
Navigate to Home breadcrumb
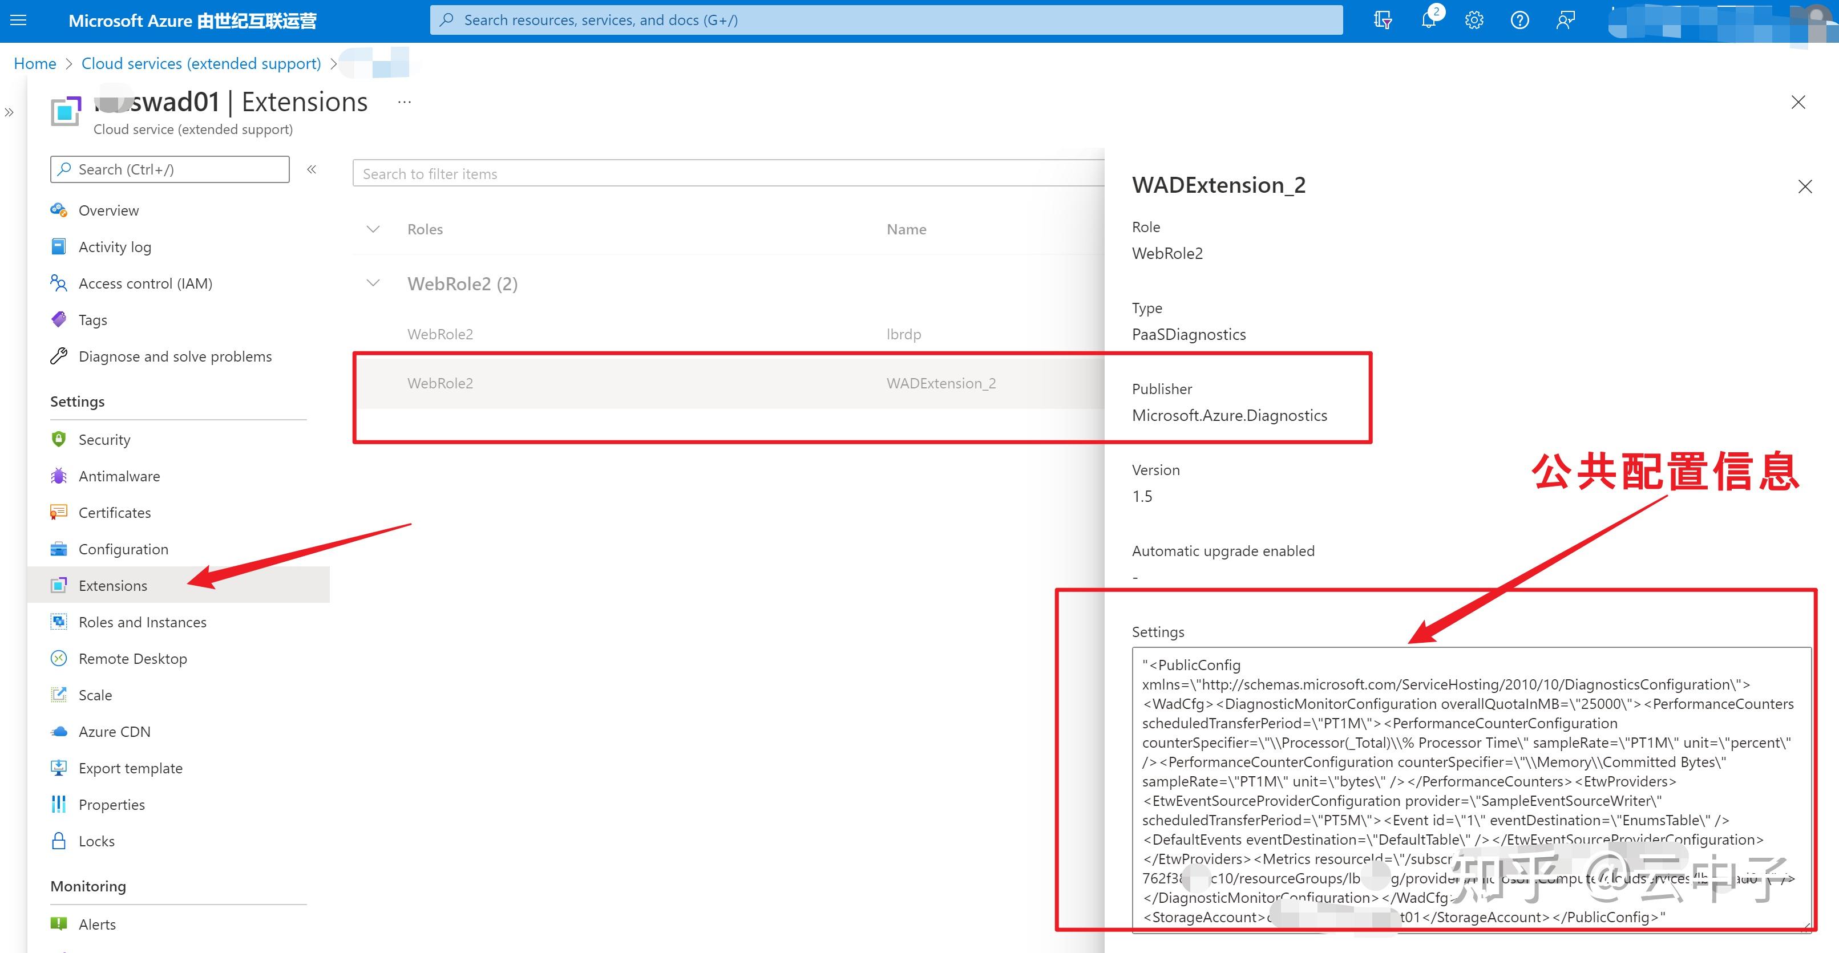click(x=35, y=63)
